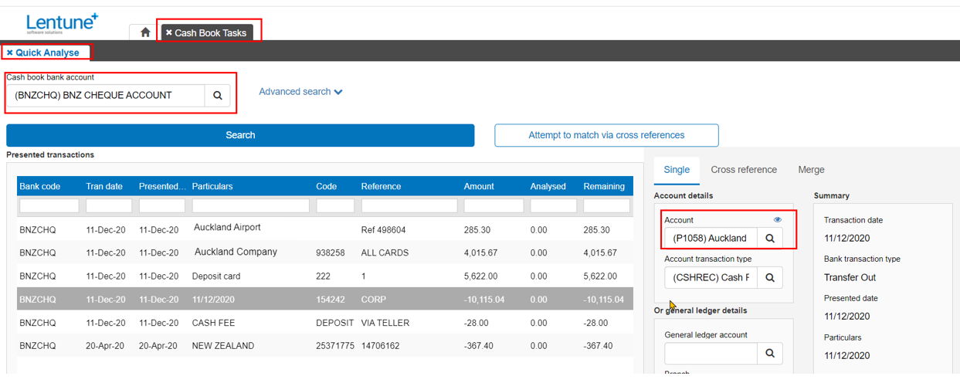Click the Cash book bank account field

(x=105, y=96)
